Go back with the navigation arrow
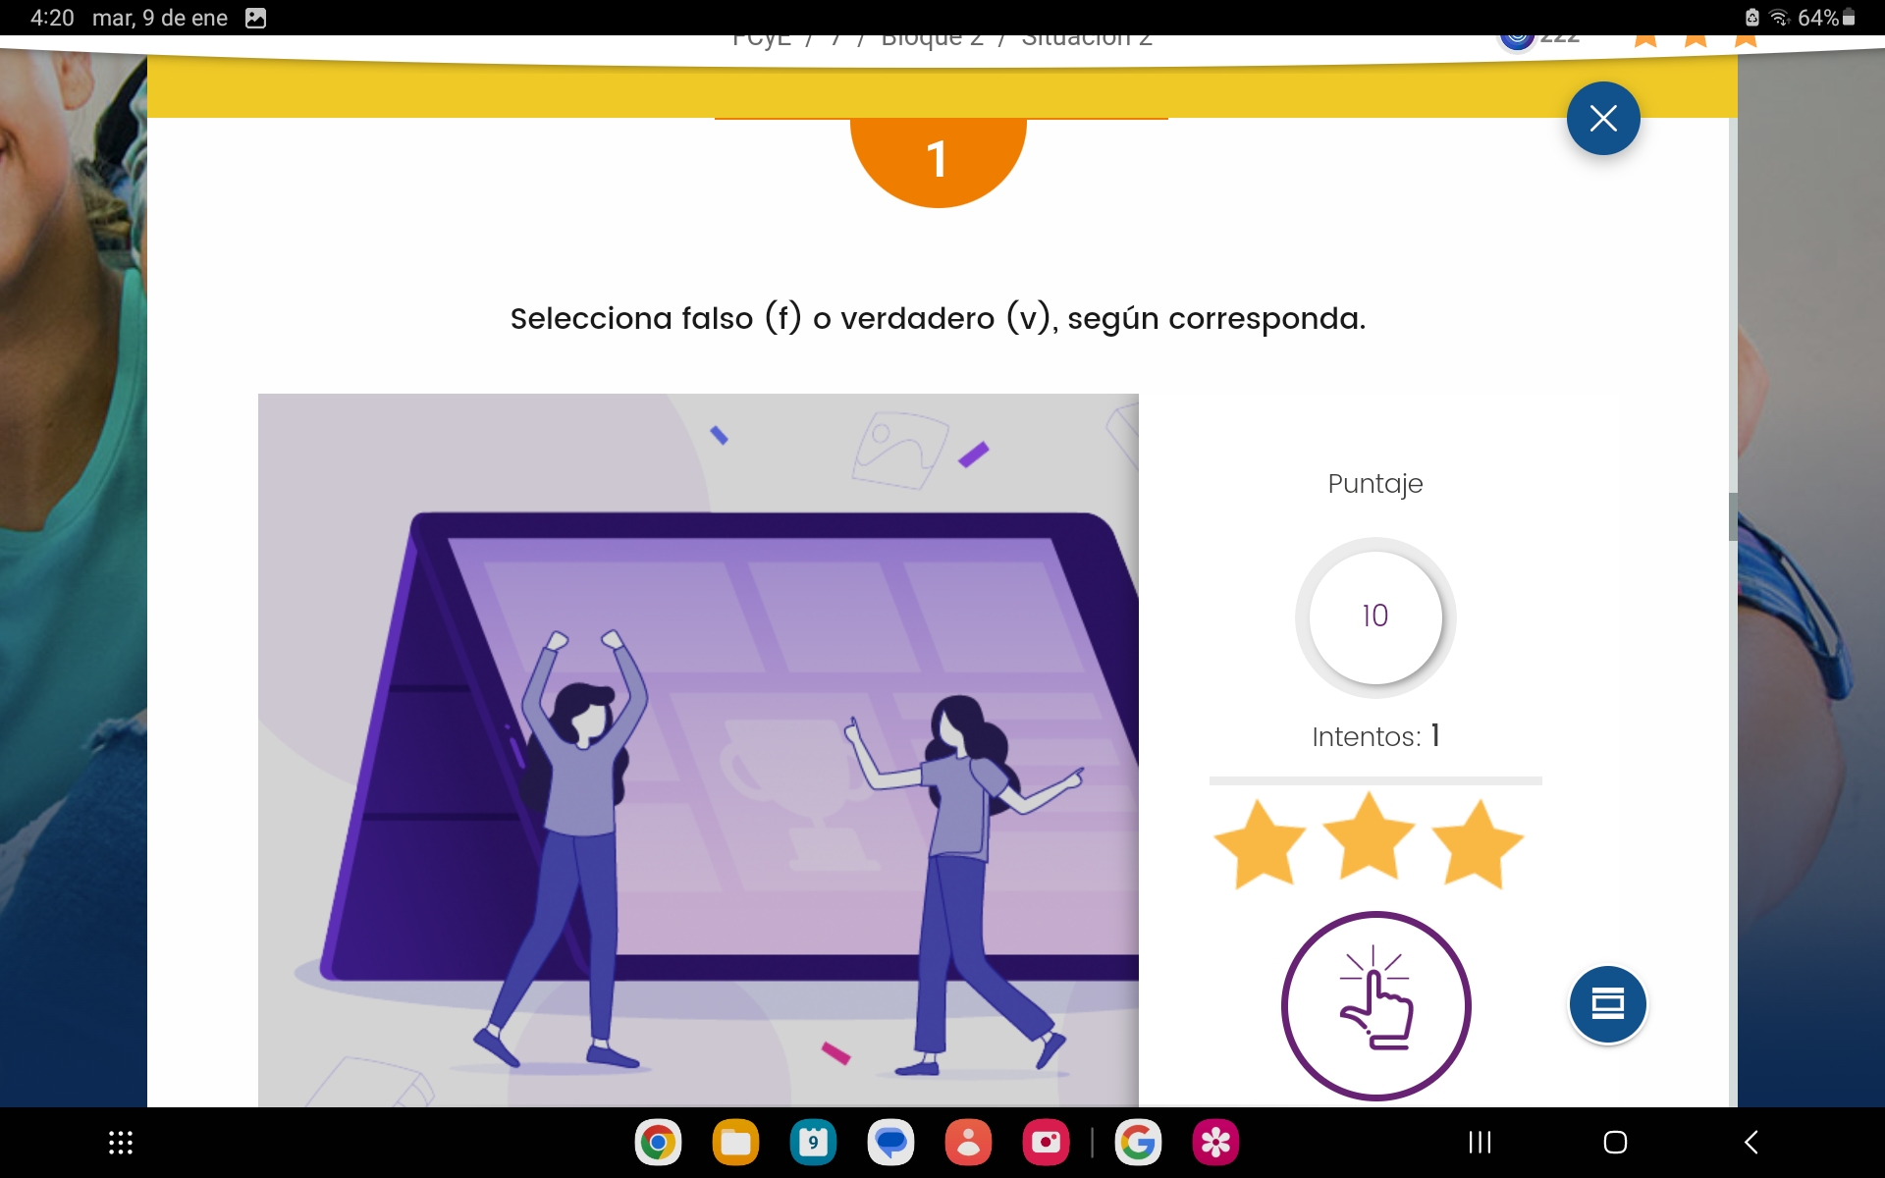Screen dimensions: 1885x1178 (x=1751, y=1142)
